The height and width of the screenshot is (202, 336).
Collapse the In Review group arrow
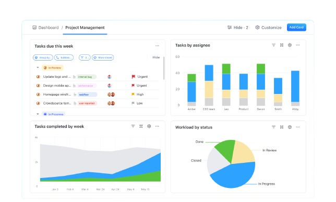pos(38,67)
